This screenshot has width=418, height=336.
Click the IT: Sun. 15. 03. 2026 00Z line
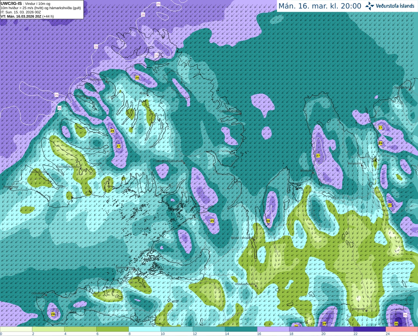coord(21,12)
